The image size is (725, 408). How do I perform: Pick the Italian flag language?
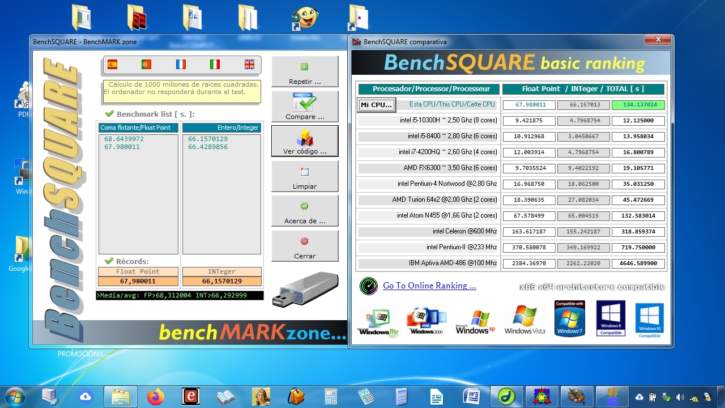click(215, 65)
